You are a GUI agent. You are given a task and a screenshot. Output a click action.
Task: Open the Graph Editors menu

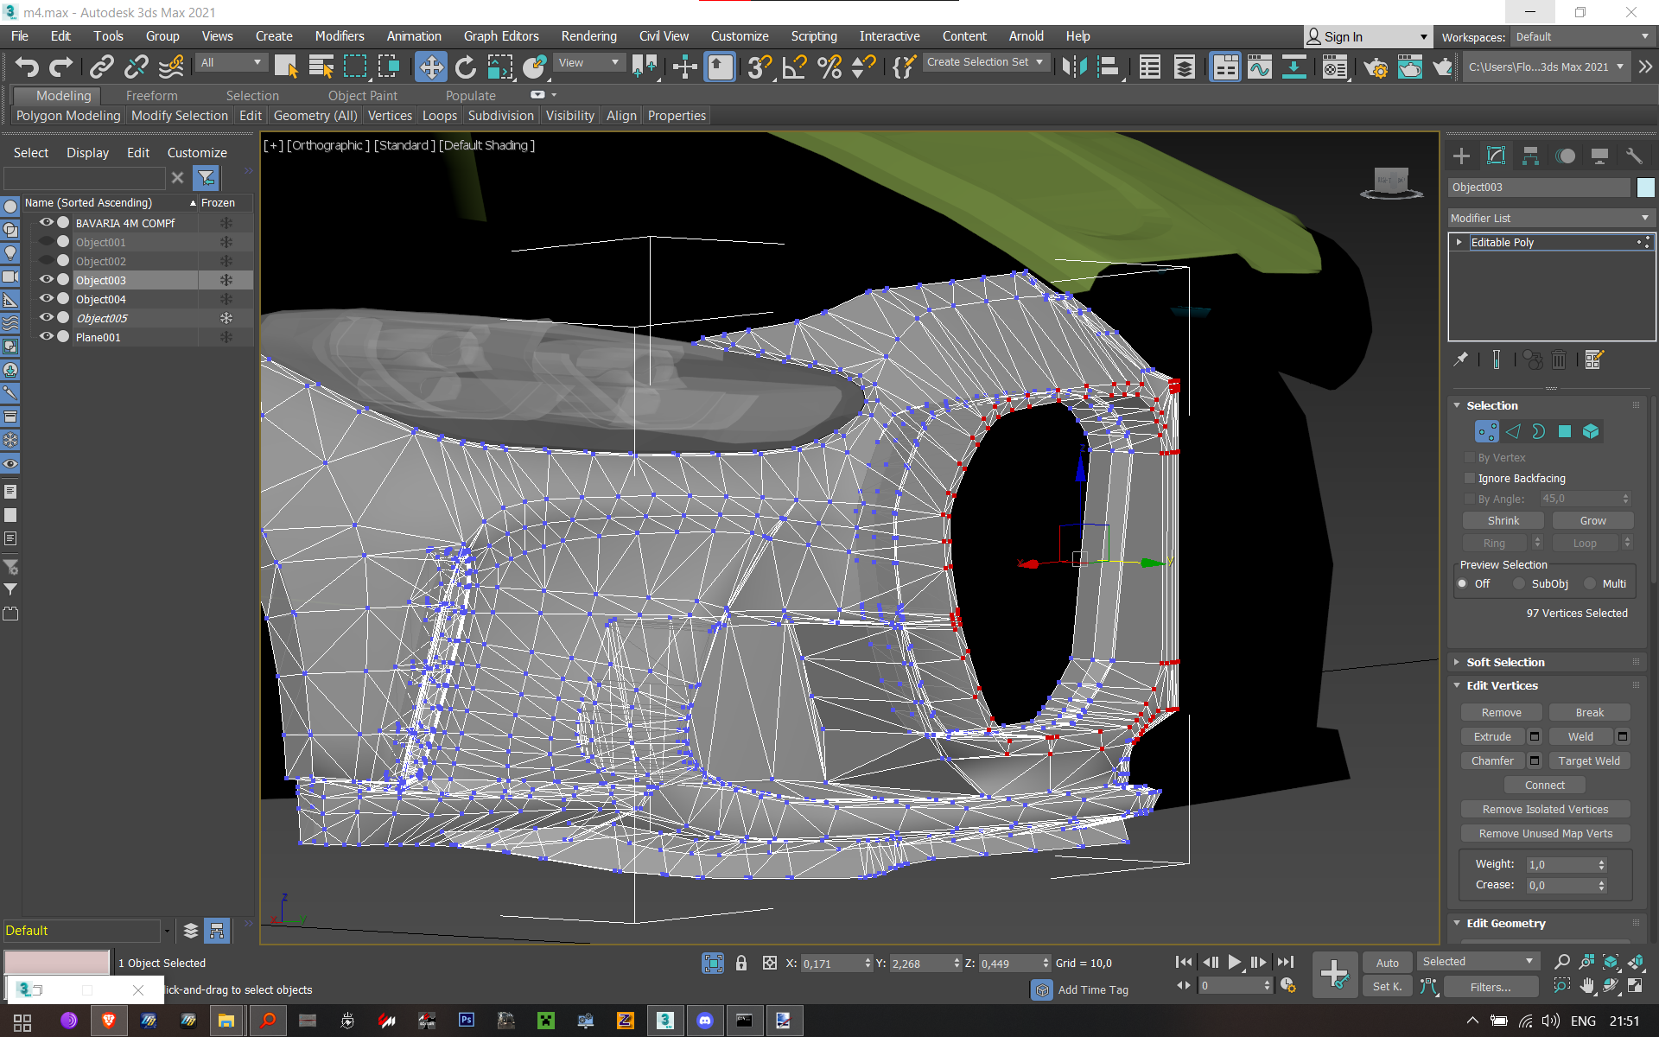[x=500, y=36]
